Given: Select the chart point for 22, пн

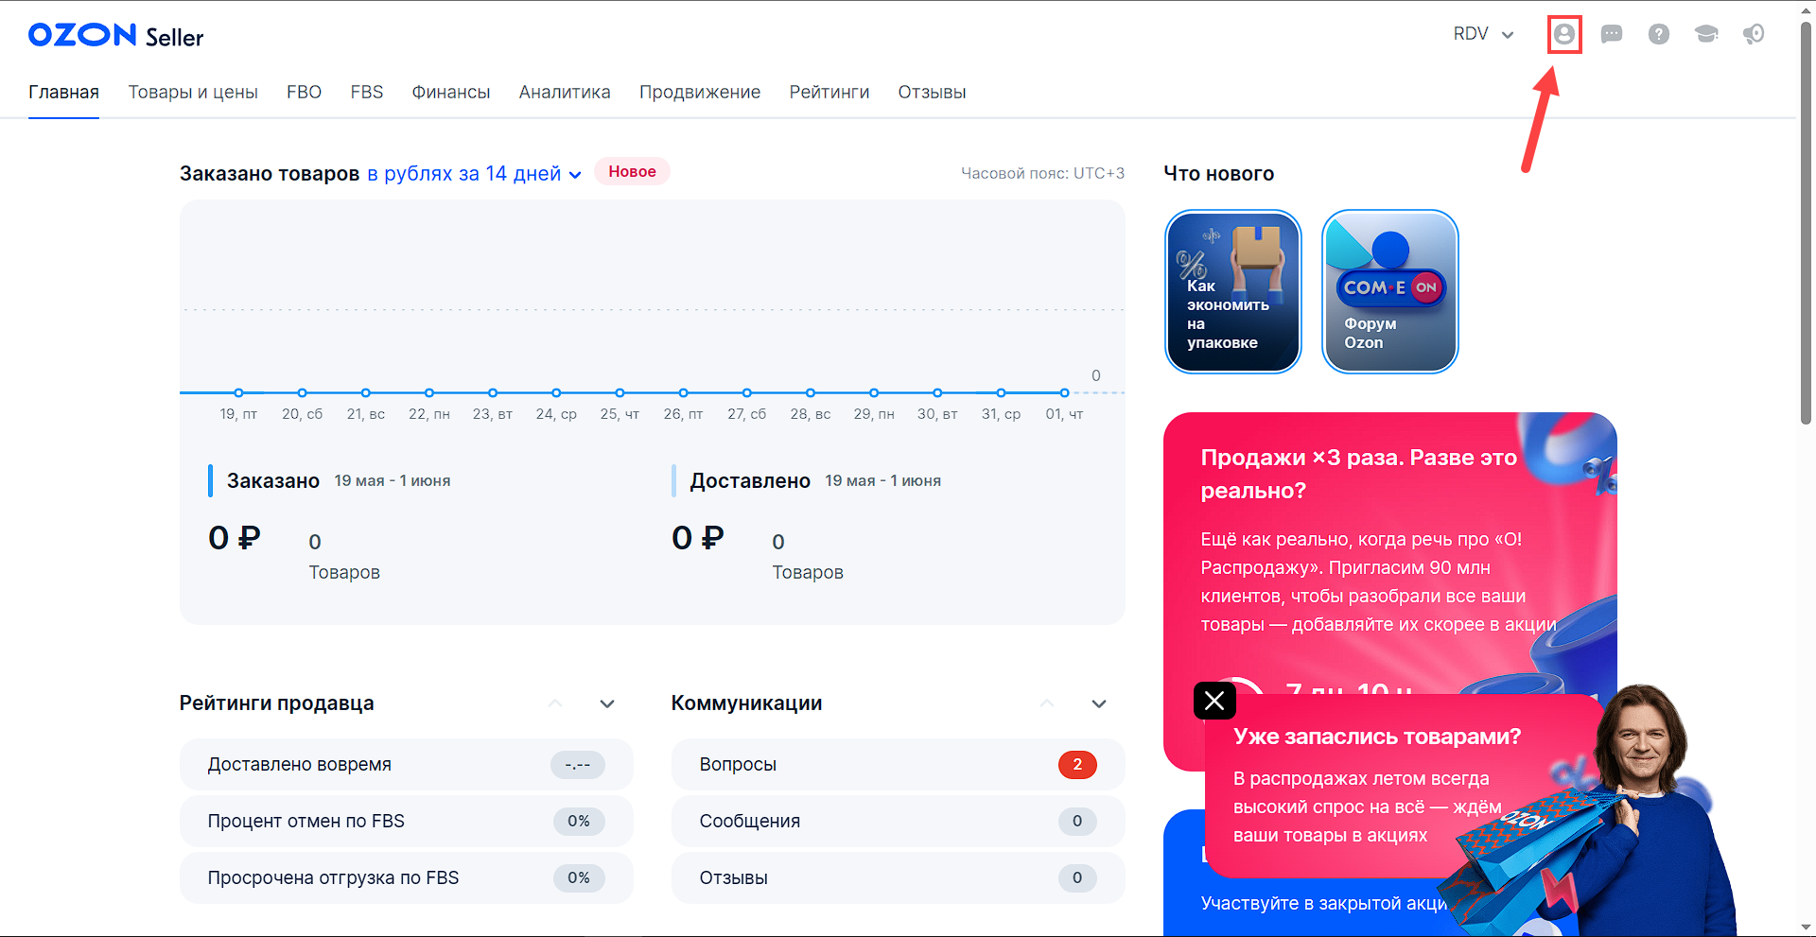Looking at the screenshot, I should (429, 392).
